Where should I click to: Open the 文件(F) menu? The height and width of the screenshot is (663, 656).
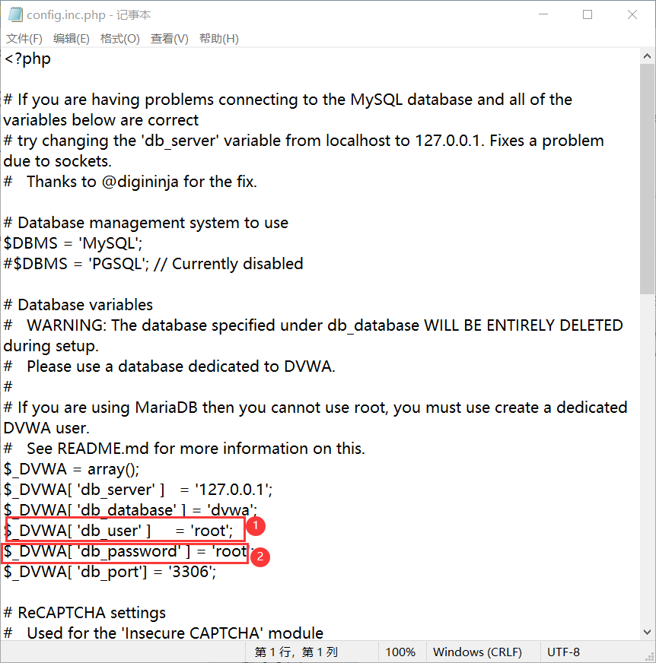[x=24, y=39]
